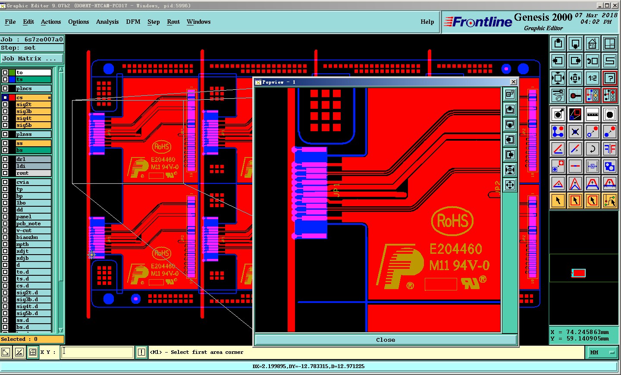The width and height of the screenshot is (621, 375).
Task: Click the popview pan up icon
Action: [x=510, y=110]
